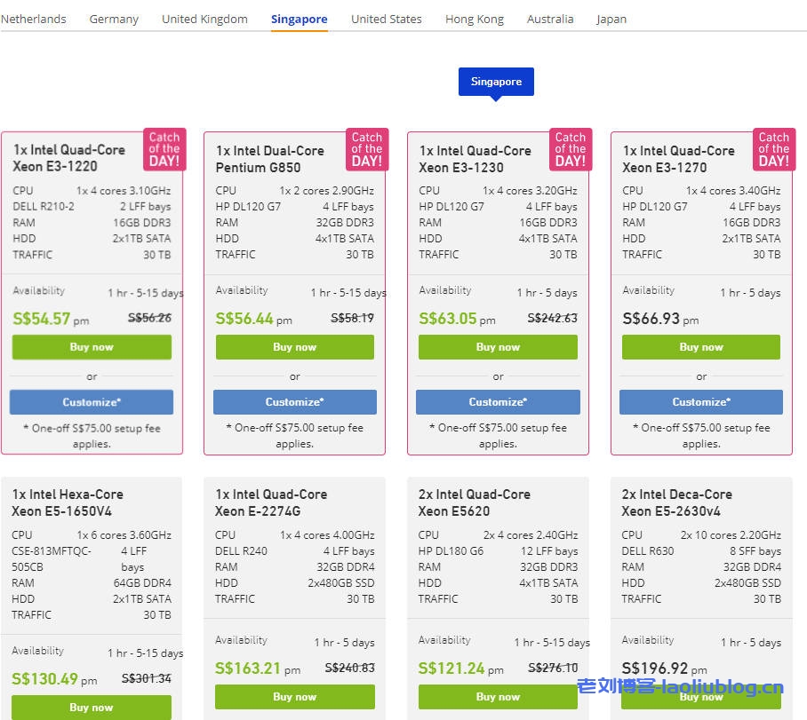Click Catch of the Day badge on Xeon E3-1220

point(164,149)
